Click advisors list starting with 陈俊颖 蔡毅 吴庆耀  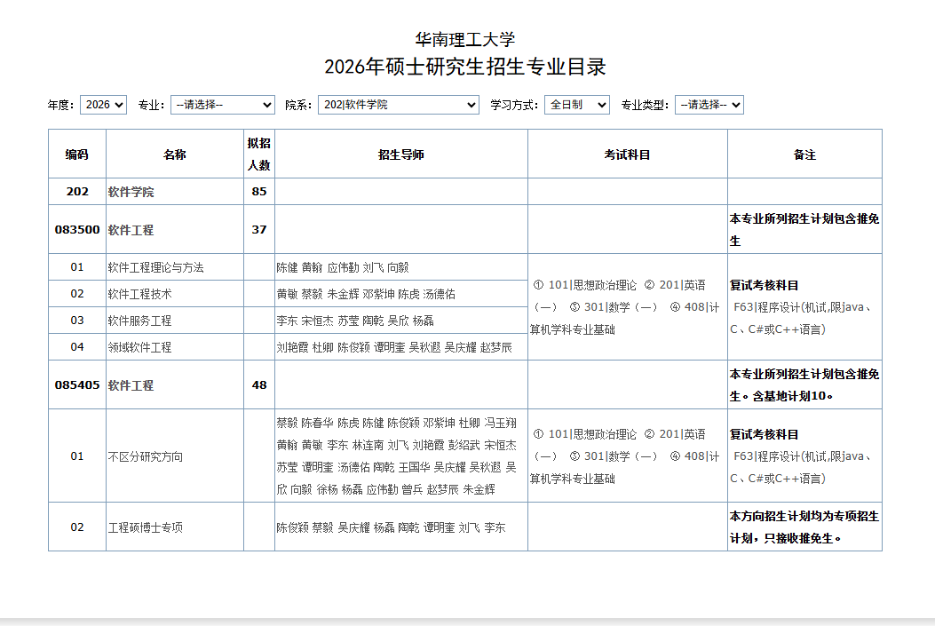pos(391,527)
